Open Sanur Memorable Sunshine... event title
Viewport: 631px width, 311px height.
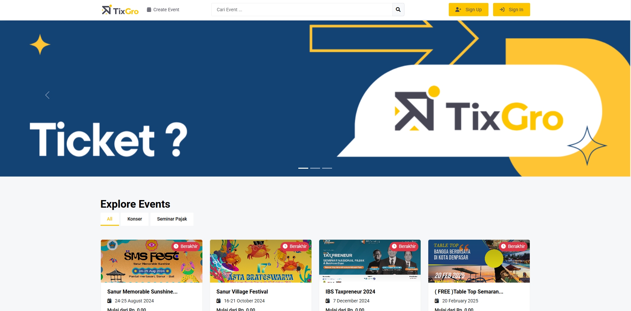[142, 292]
